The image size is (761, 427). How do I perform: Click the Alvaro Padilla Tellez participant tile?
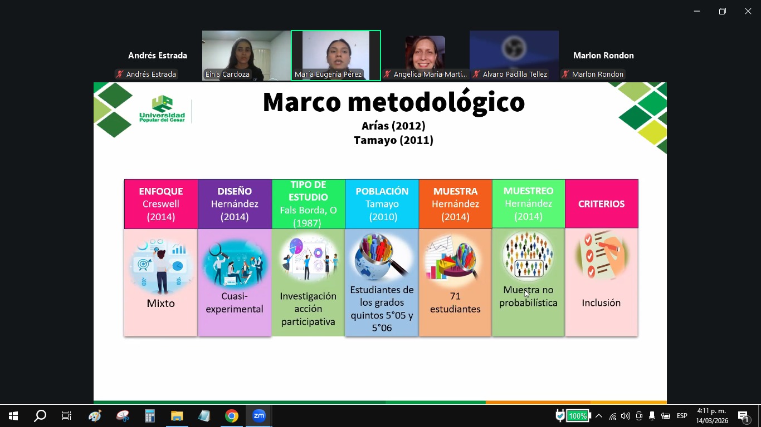pyautogui.click(x=514, y=56)
